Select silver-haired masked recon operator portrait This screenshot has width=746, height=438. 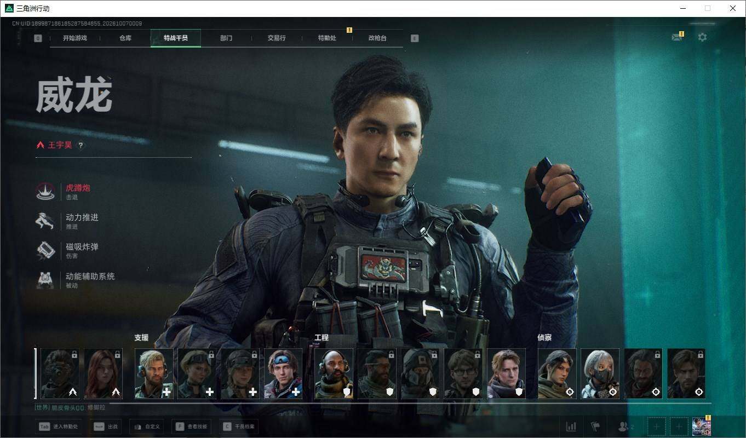(x=600, y=373)
